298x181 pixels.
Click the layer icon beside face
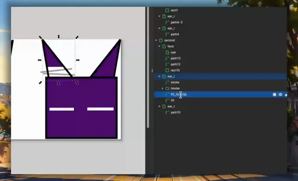pos(164,47)
